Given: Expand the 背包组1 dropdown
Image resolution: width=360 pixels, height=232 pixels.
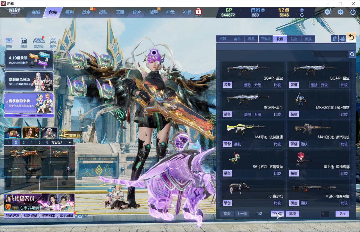Looking at the screenshot, I should coord(70,143).
